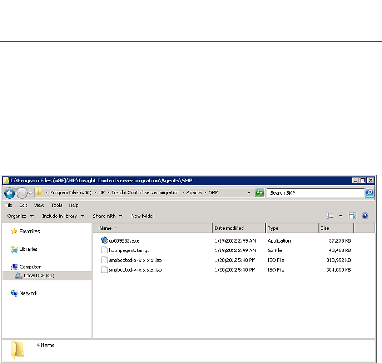Click the cp009582.exe application icon
This screenshot has width=382, height=363.
(104, 240)
